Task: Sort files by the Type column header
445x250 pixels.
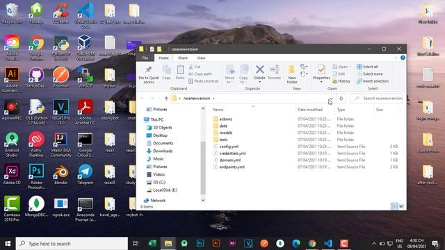Action: (x=341, y=110)
